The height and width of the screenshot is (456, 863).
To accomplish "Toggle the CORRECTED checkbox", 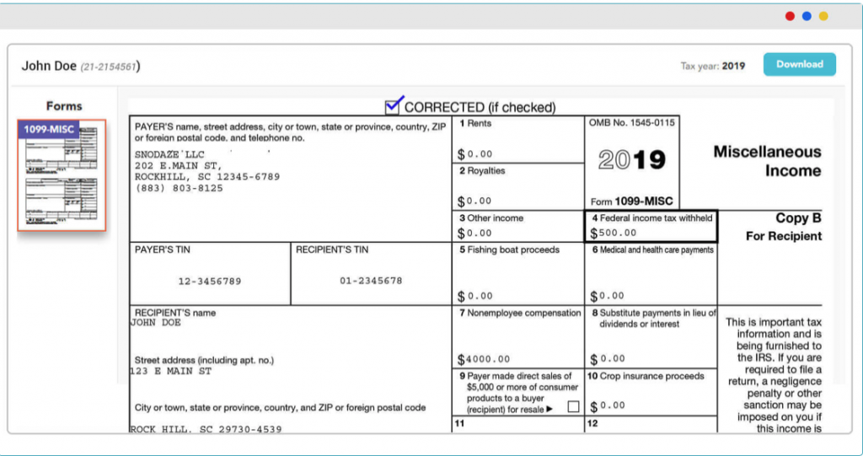I will pyautogui.click(x=392, y=106).
